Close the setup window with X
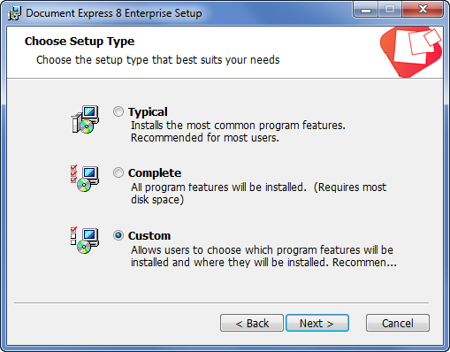The width and height of the screenshot is (450, 352). (x=423, y=10)
